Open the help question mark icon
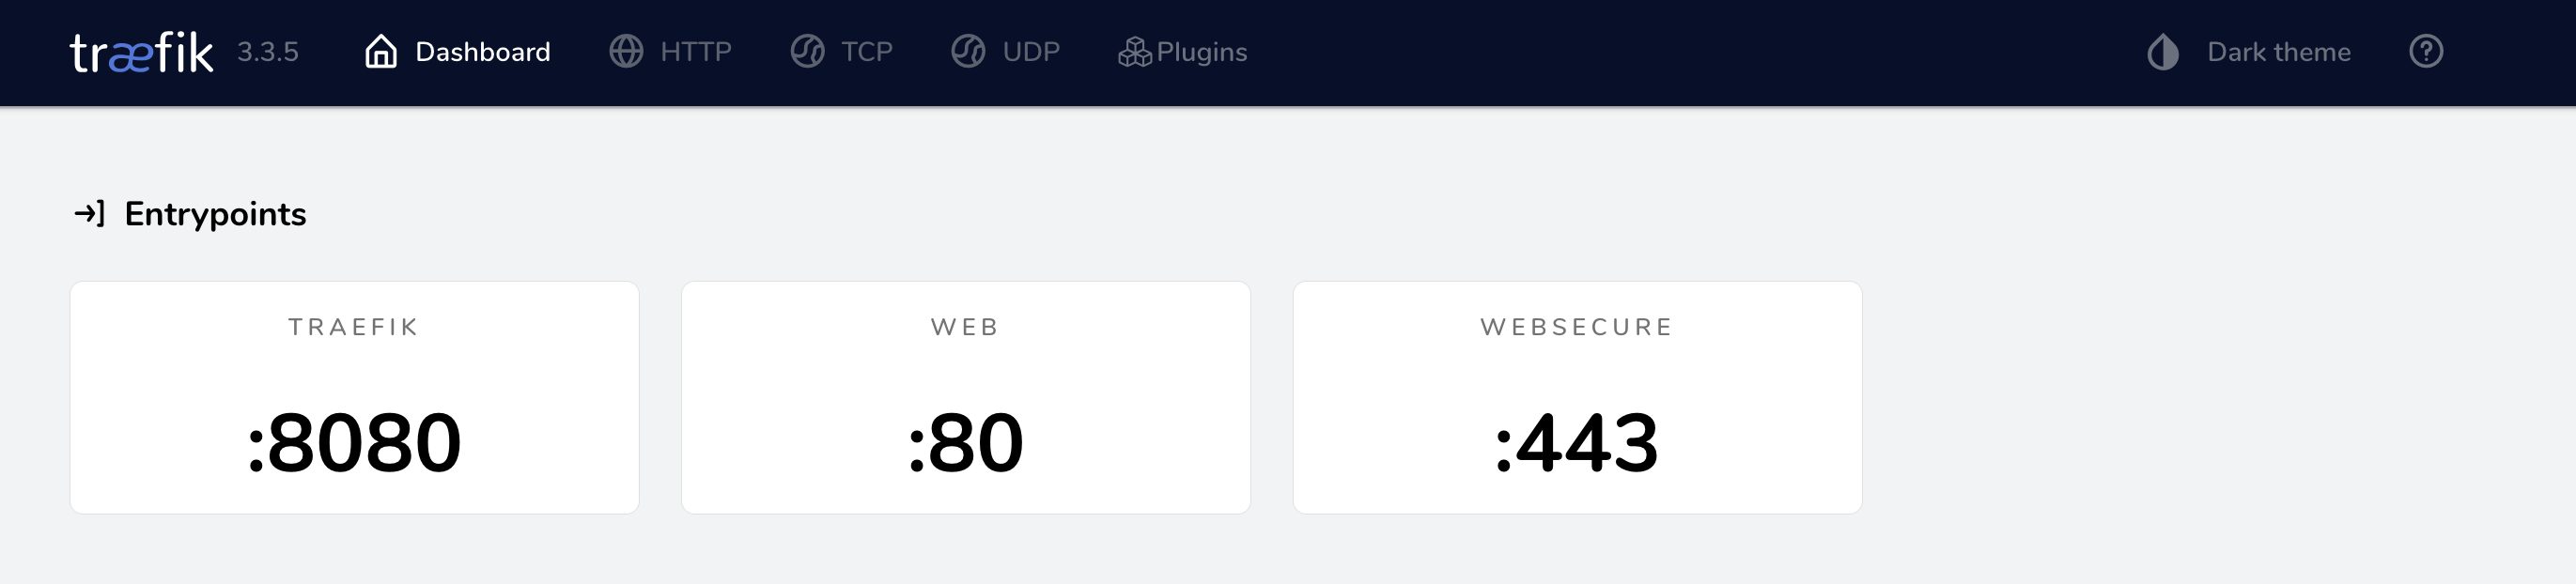 click(2426, 51)
